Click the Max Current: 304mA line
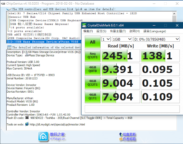183x144 pixels. [x=19, y=69]
